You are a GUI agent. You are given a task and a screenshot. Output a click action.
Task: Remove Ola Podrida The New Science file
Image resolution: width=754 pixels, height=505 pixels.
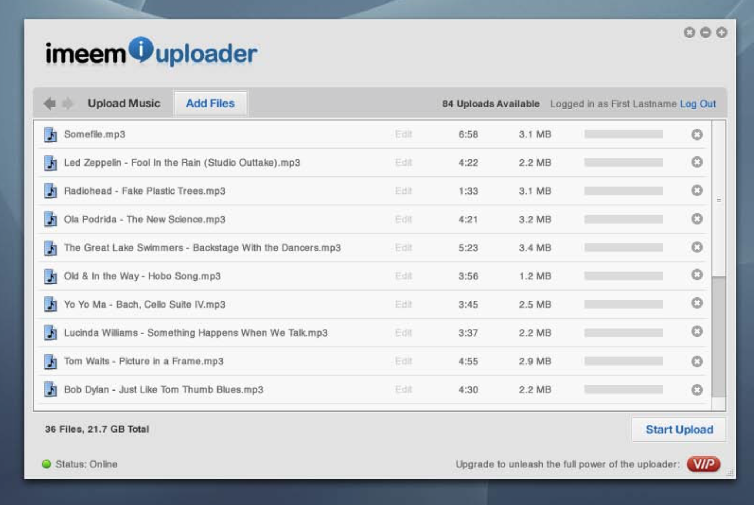(x=696, y=219)
